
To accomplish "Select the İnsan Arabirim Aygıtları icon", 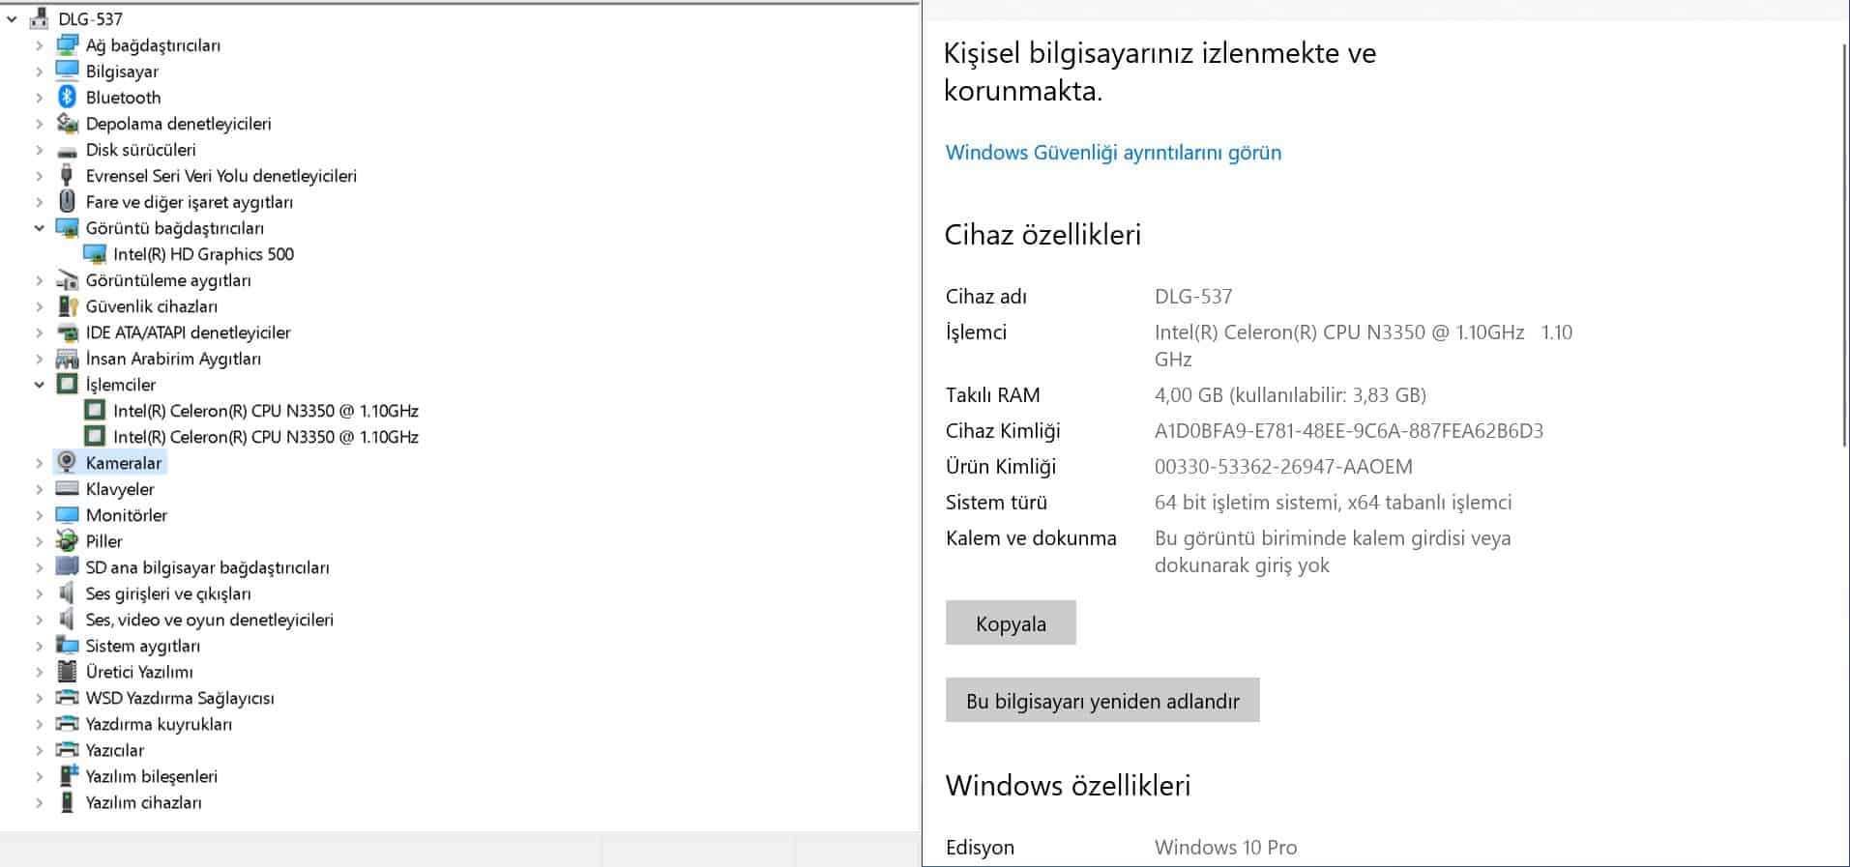I will coord(67,358).
